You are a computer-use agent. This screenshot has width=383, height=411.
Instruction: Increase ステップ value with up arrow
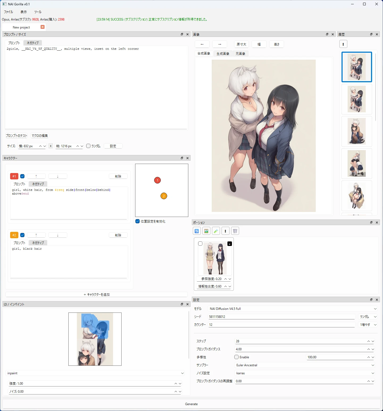[369, 341]
